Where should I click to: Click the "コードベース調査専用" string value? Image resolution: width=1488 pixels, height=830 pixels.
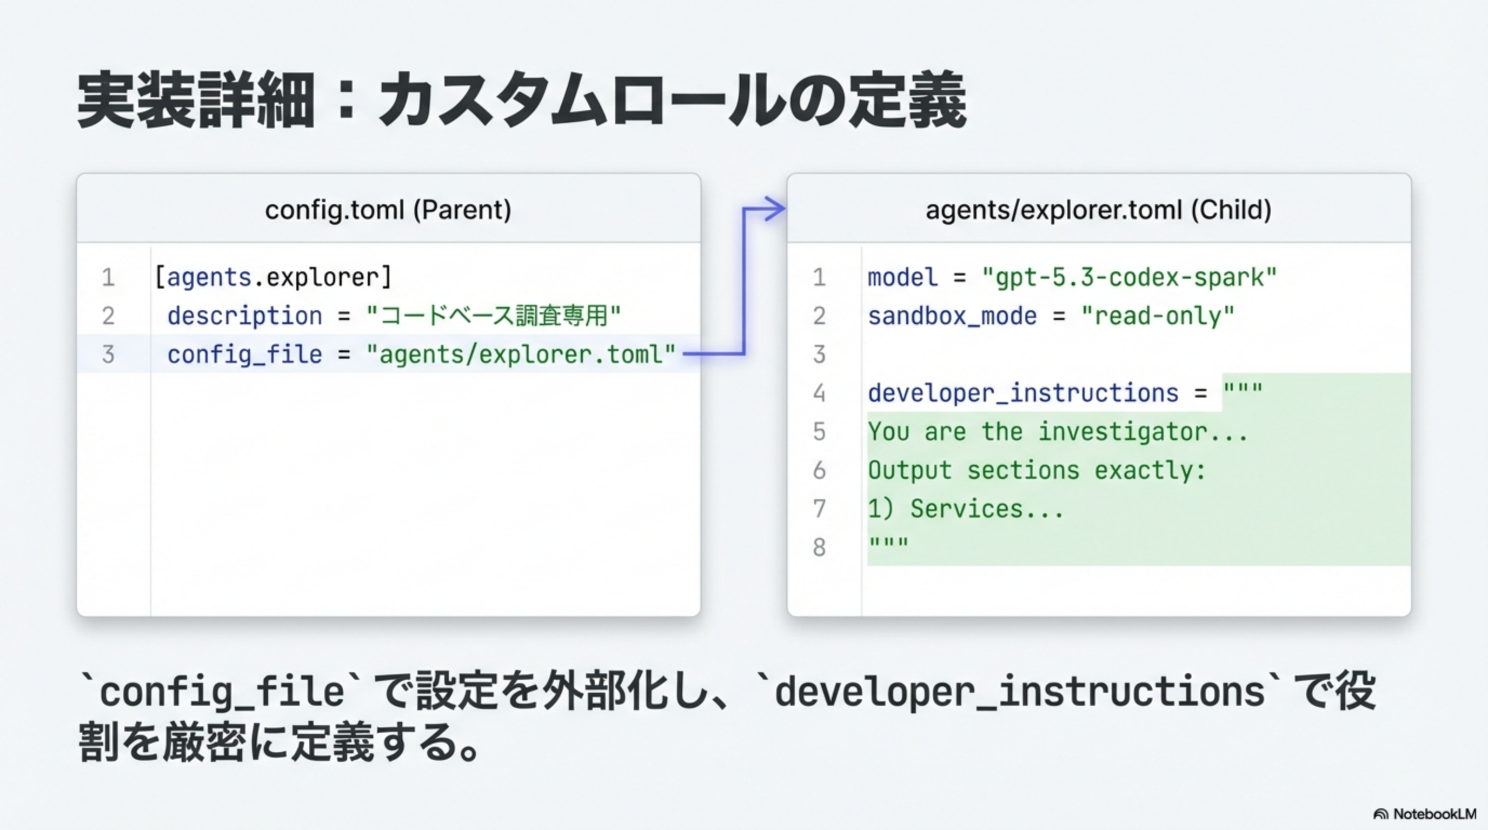point(493,316)
